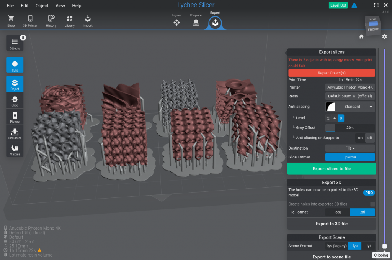
Task: Open the Shop cart icon
Action: (x=11, y=21)
